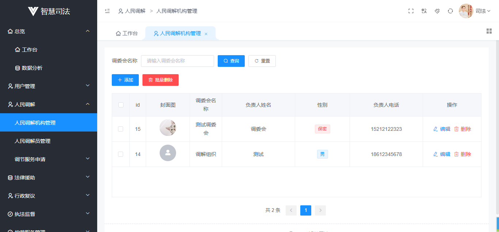
Task: Collapse the sidebar with the fold icon
Action: pos(107,11)
